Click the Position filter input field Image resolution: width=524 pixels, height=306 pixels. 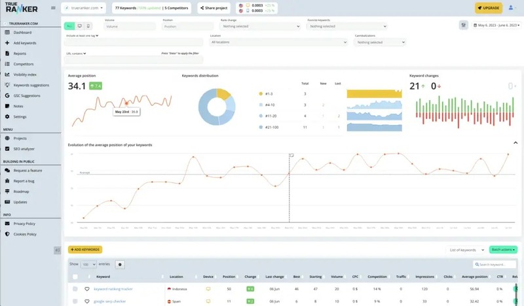pyautogui.click(x=187, y=26)
